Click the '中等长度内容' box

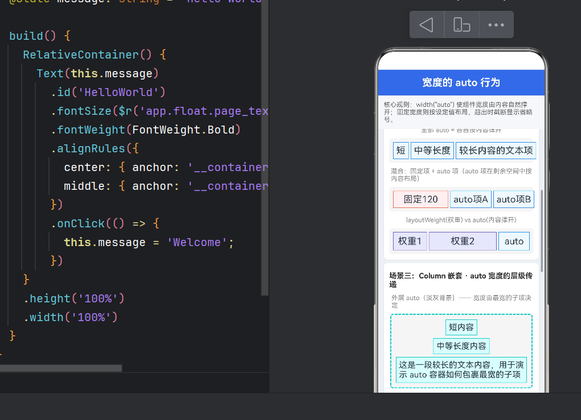[461, 346]
